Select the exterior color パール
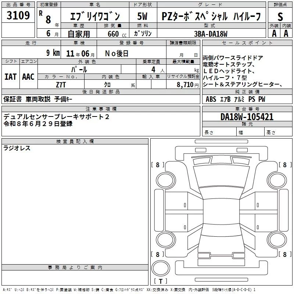This screenshot has width=294, height=294. pos(79,69)
